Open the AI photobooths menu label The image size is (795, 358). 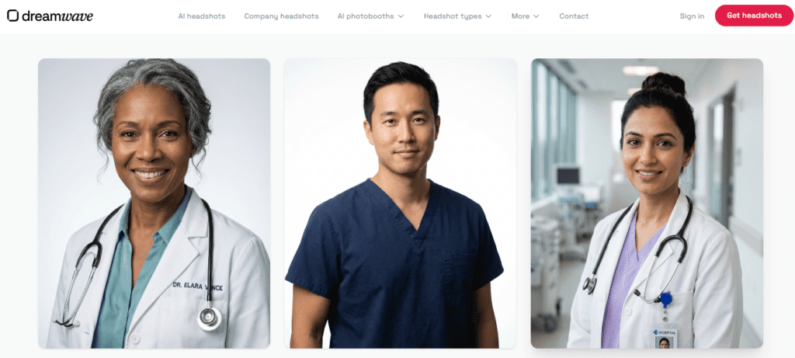pyautogui.click(x=366, y=16)
